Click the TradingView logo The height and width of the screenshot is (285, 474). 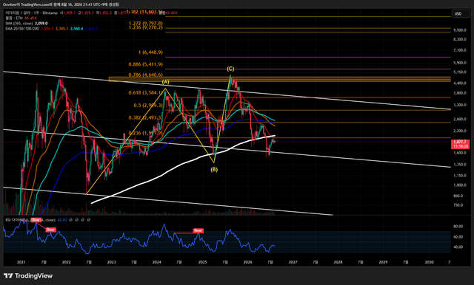point(28,275)
